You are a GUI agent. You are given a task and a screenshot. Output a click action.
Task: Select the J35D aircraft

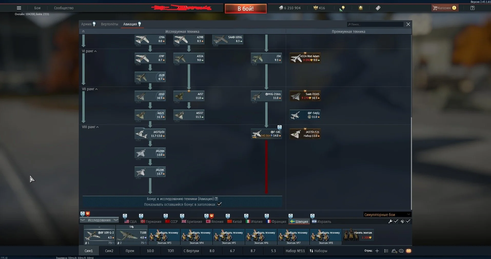(x=150, y=96)
